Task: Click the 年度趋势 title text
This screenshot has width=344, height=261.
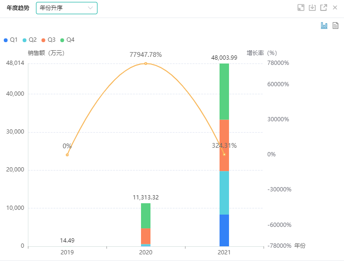Action: pyautogui.click(x=18, y=8)
